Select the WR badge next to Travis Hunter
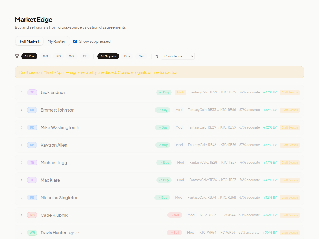 [32, 232]
